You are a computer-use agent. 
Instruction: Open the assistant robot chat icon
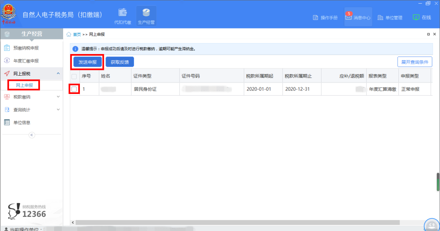pyautogui.click(x=431, y=225)
